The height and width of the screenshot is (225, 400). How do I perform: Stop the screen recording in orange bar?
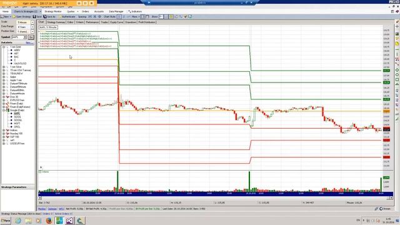point(92,3)
